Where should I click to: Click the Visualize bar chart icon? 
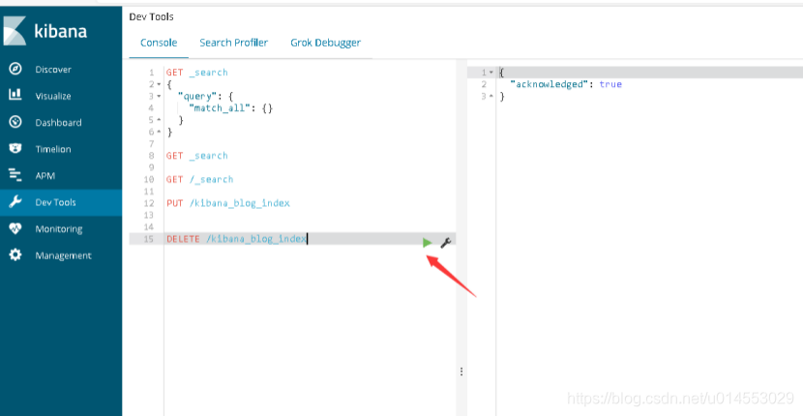point(15,94)
